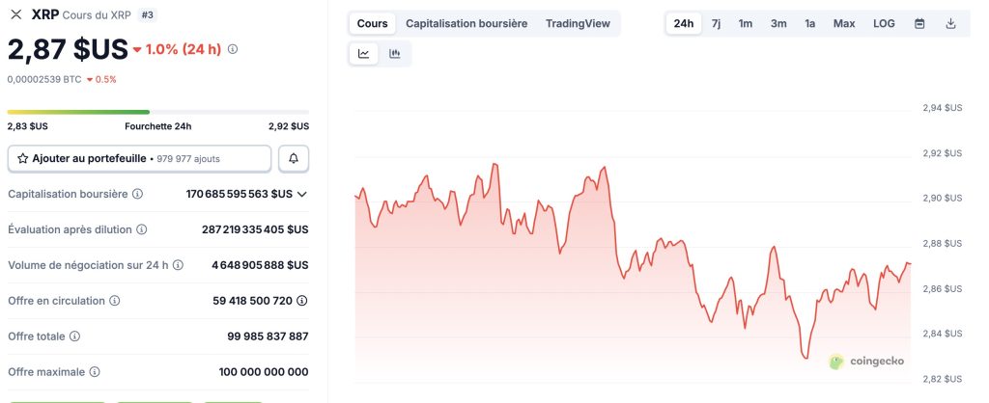Viewport: 989px width, 403px height.
Task: Click the #3 rank badge
Action: (148, 14)
